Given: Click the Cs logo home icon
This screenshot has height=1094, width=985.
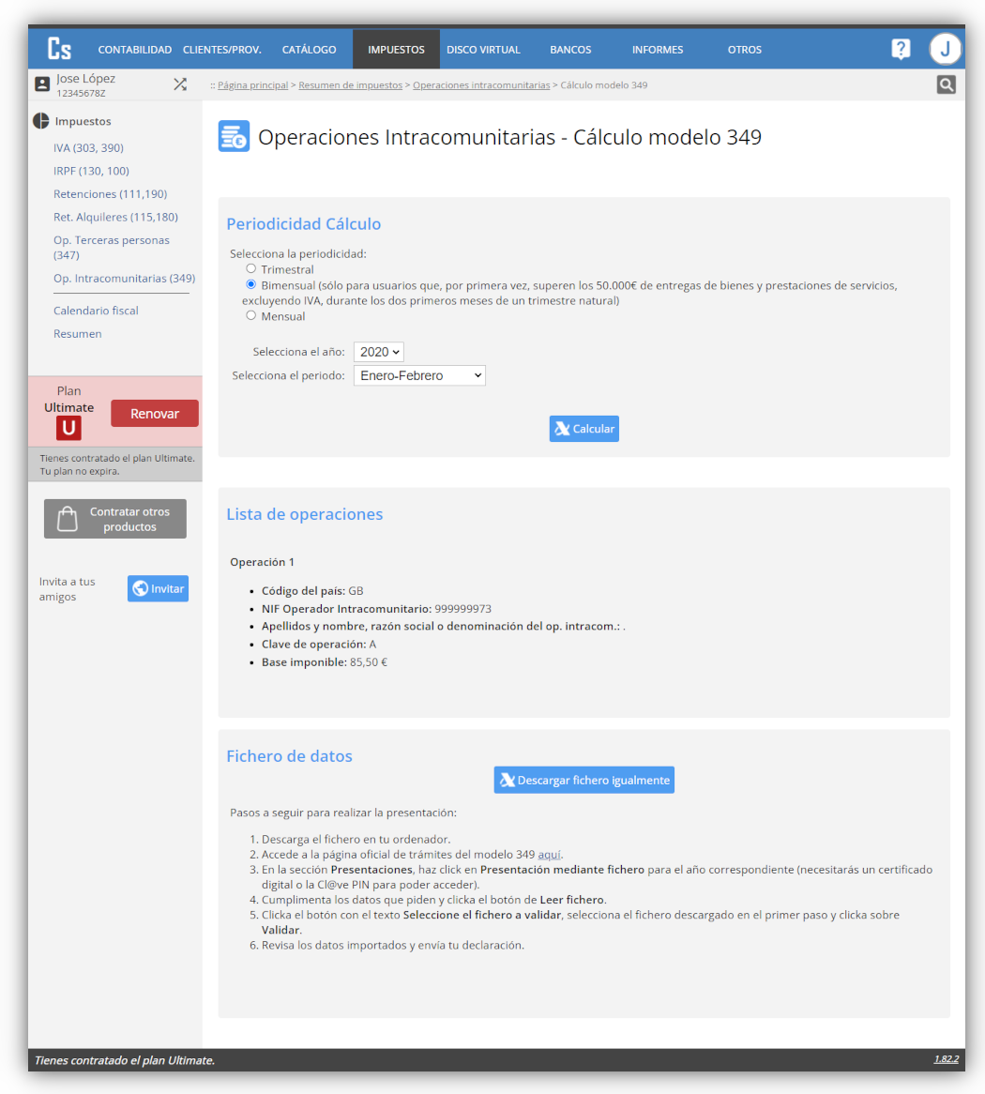Looking at the screenshot, I should click(x=60, y=49).
